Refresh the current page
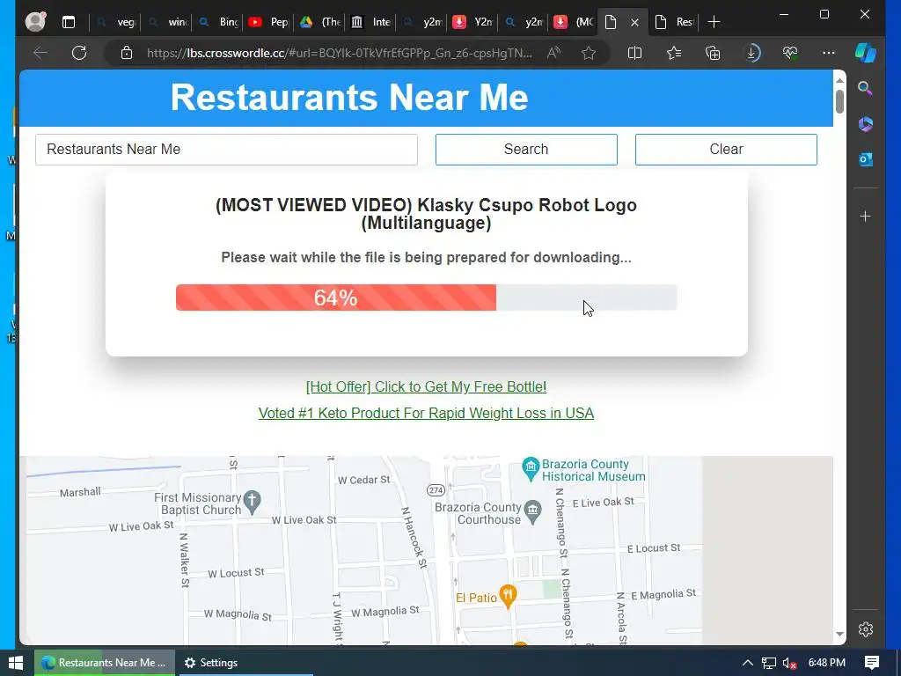Image resolution: width=901 pixels, height=676 pixels. pos(79,53)
